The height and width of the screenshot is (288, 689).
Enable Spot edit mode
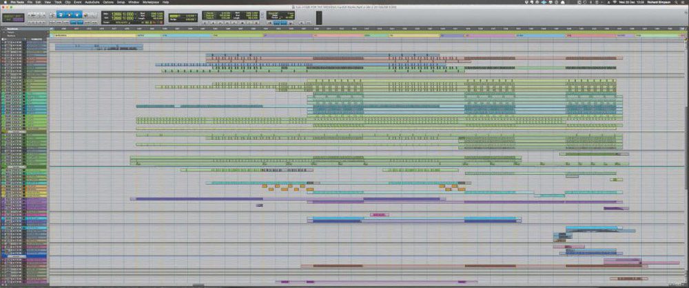(x=19, y=16)
